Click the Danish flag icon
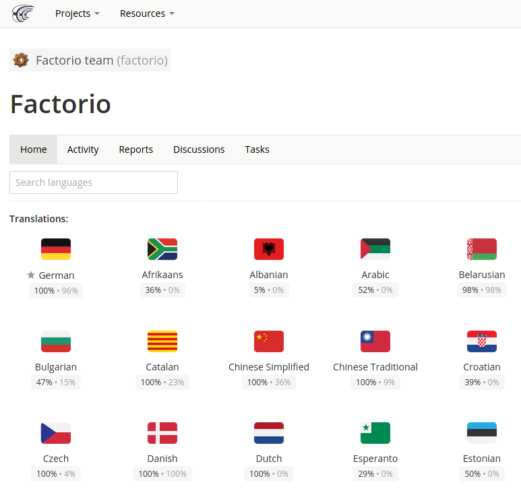The height and width of the screenshot is (497, 521). pyautogui.click(x=162, y=433)
